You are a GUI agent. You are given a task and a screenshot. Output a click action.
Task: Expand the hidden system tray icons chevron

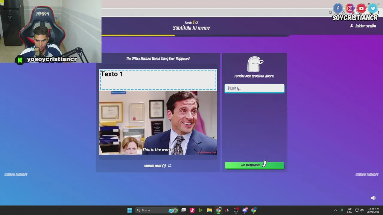point(335,210)
